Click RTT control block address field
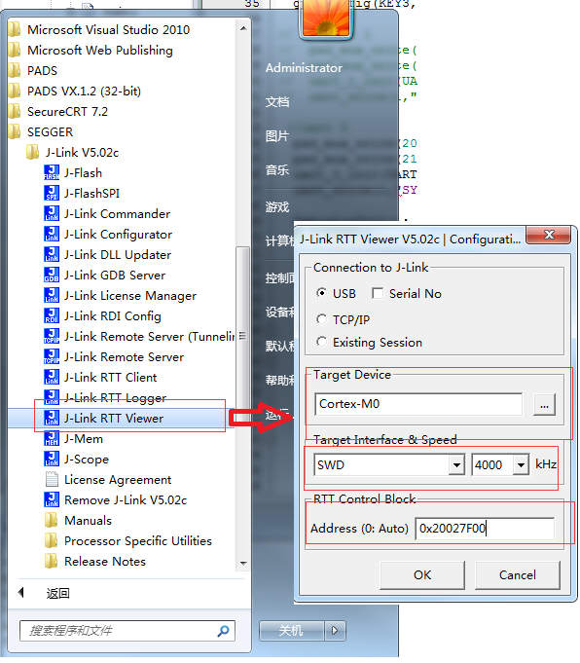Viewport: 580px width, 663px height. point(485,529)
